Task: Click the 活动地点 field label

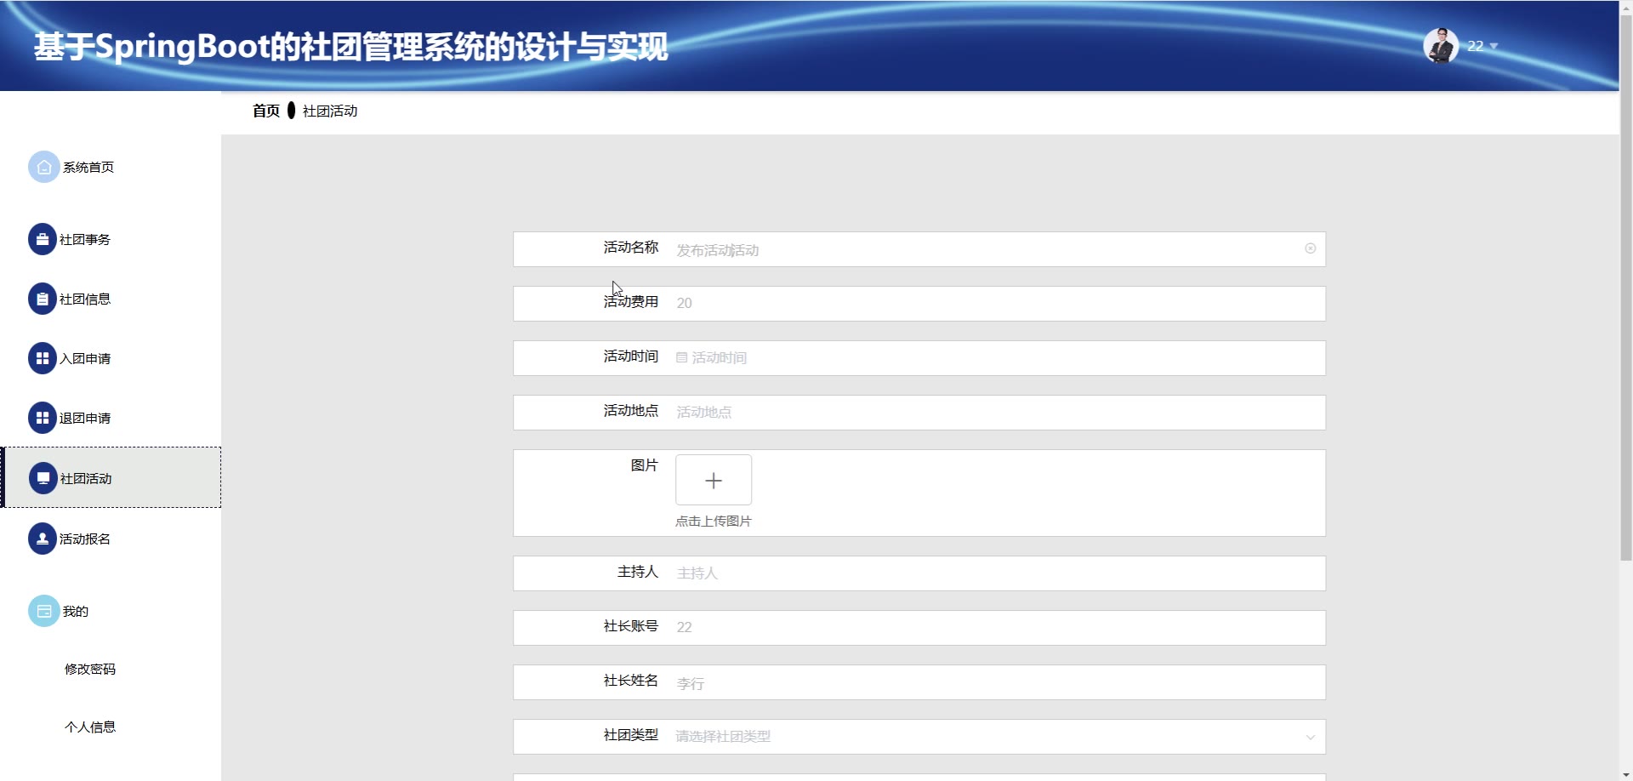Action: (631, 411)
